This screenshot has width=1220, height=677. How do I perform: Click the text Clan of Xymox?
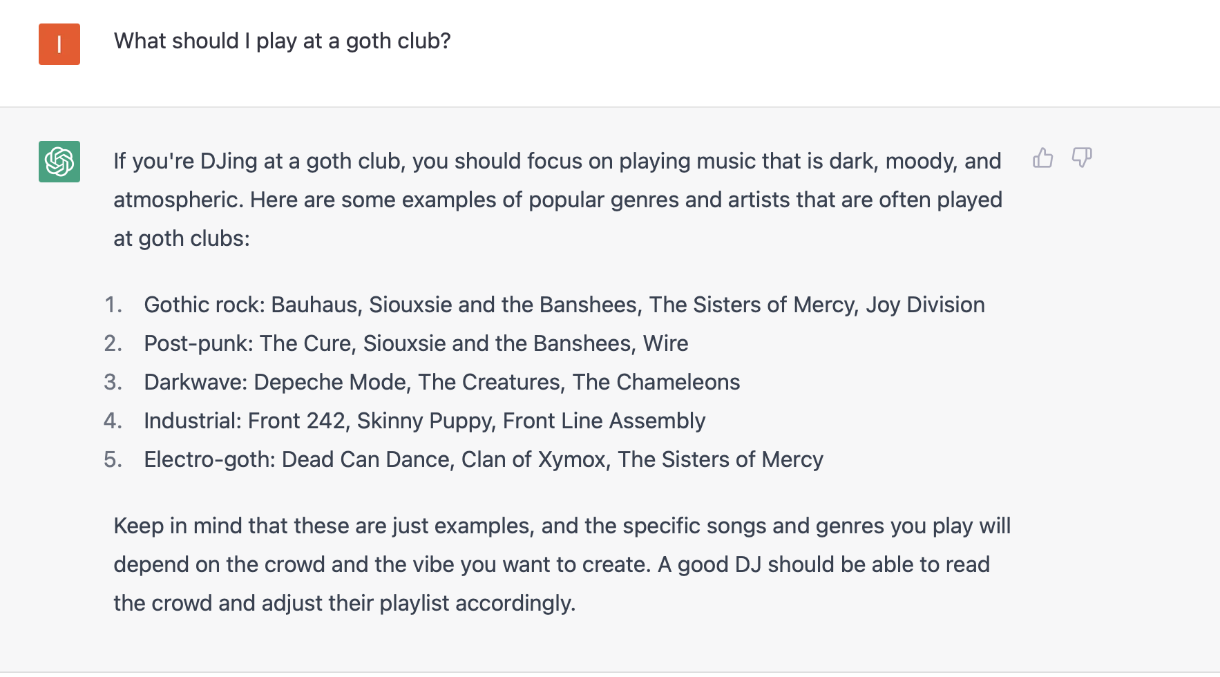coord(533,459)
